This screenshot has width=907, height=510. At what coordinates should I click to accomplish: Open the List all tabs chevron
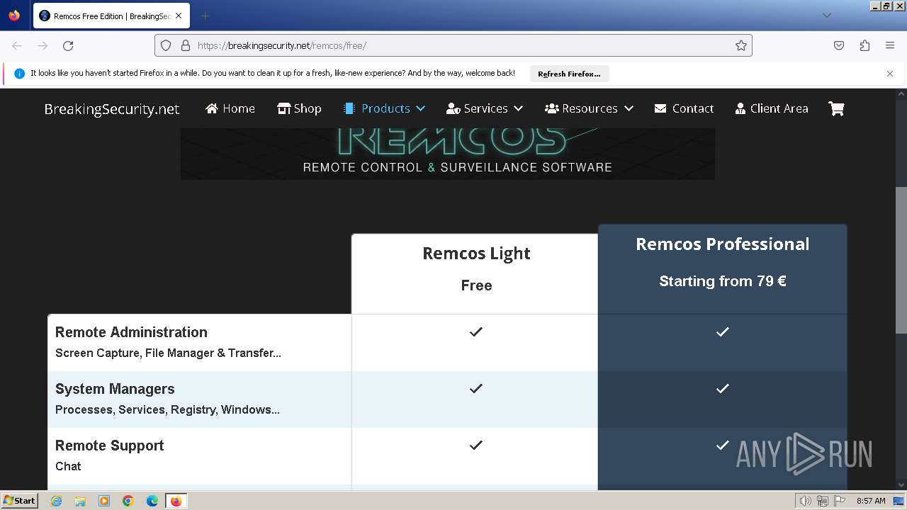coord(826,16)
